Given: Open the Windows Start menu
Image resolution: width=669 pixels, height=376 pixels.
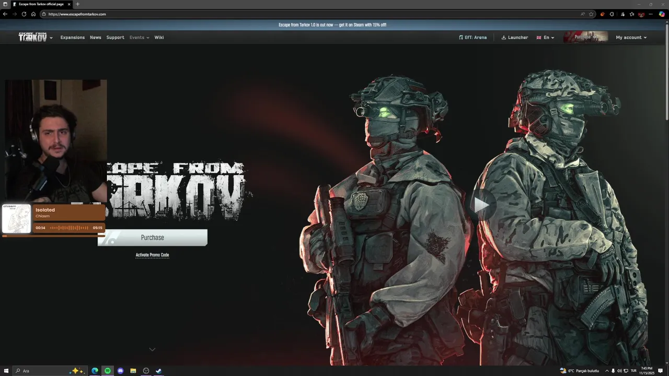Looking at the screenshot, I should click(x=5, y=371).
